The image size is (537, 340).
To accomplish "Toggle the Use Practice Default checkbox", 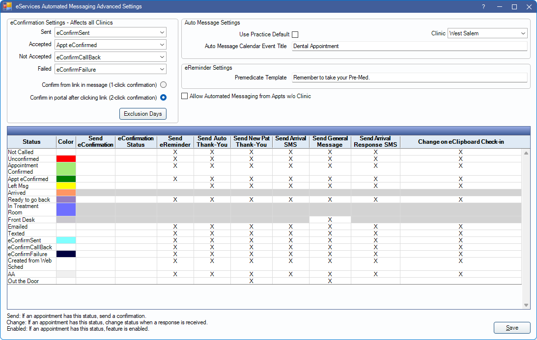I will tap(295, 34).
